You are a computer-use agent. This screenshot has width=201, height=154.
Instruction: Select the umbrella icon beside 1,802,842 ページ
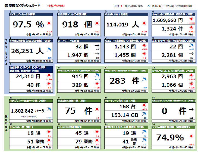(x=49, y=109)
